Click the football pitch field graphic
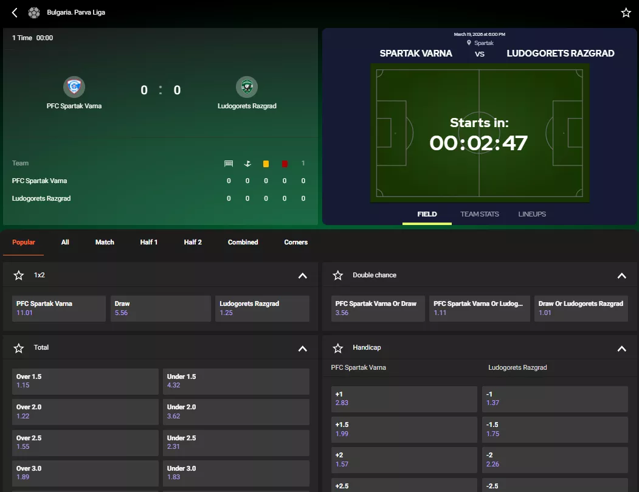Image resolution: width=639 pixels, height=492 pixels. pos(480,133)
